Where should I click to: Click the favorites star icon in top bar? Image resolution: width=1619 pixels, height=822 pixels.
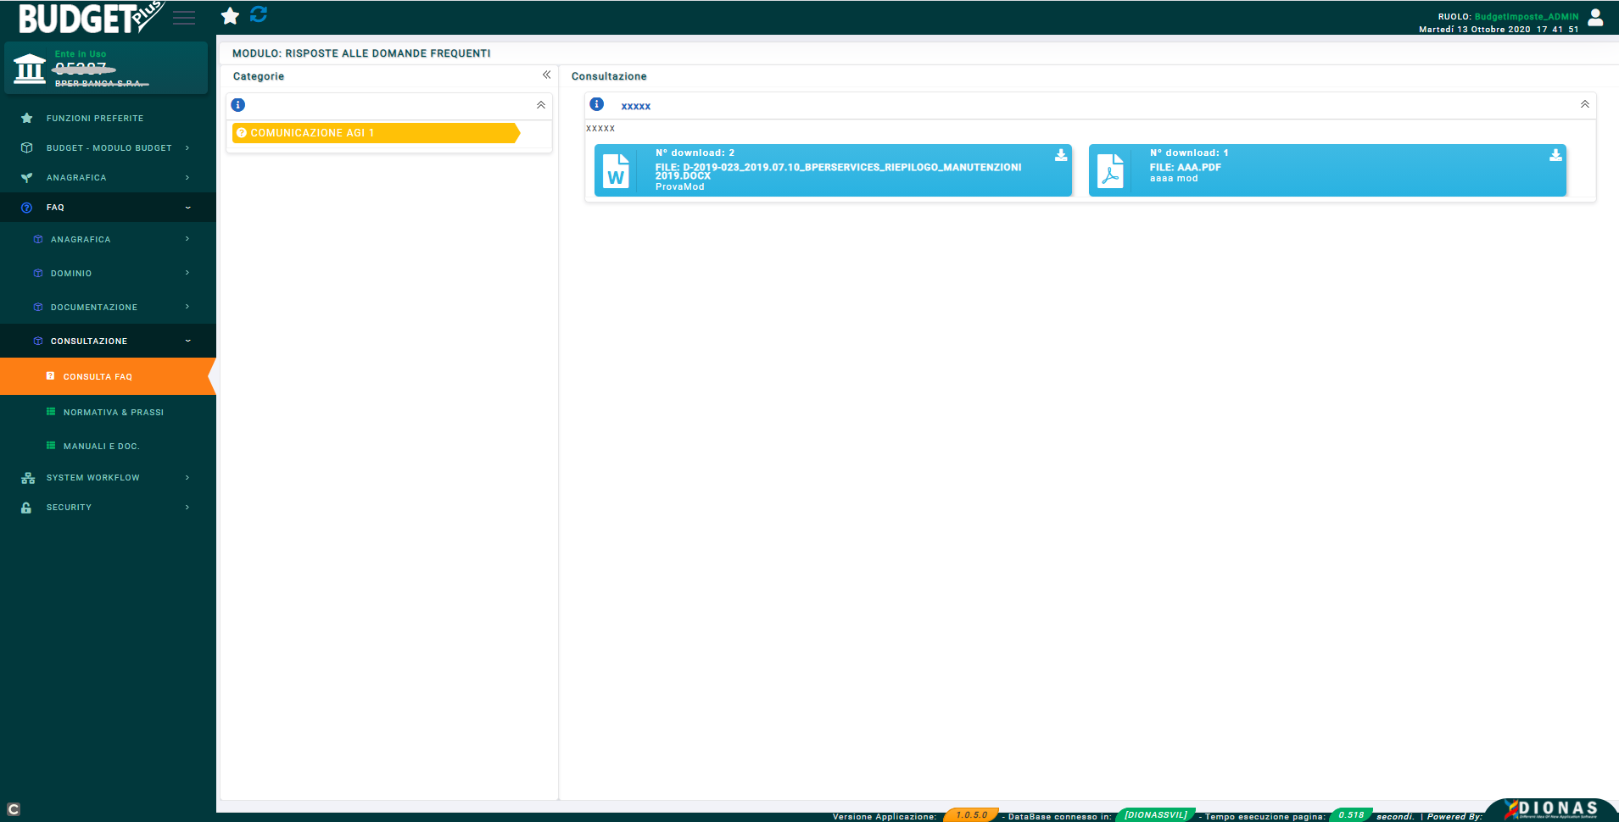[230, 15]
